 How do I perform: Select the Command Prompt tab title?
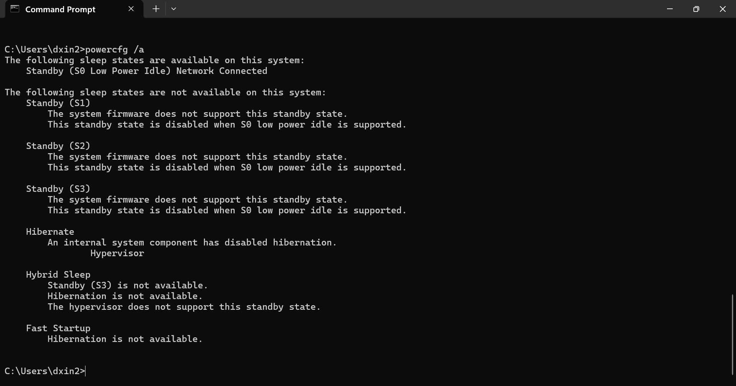(60, 9)
